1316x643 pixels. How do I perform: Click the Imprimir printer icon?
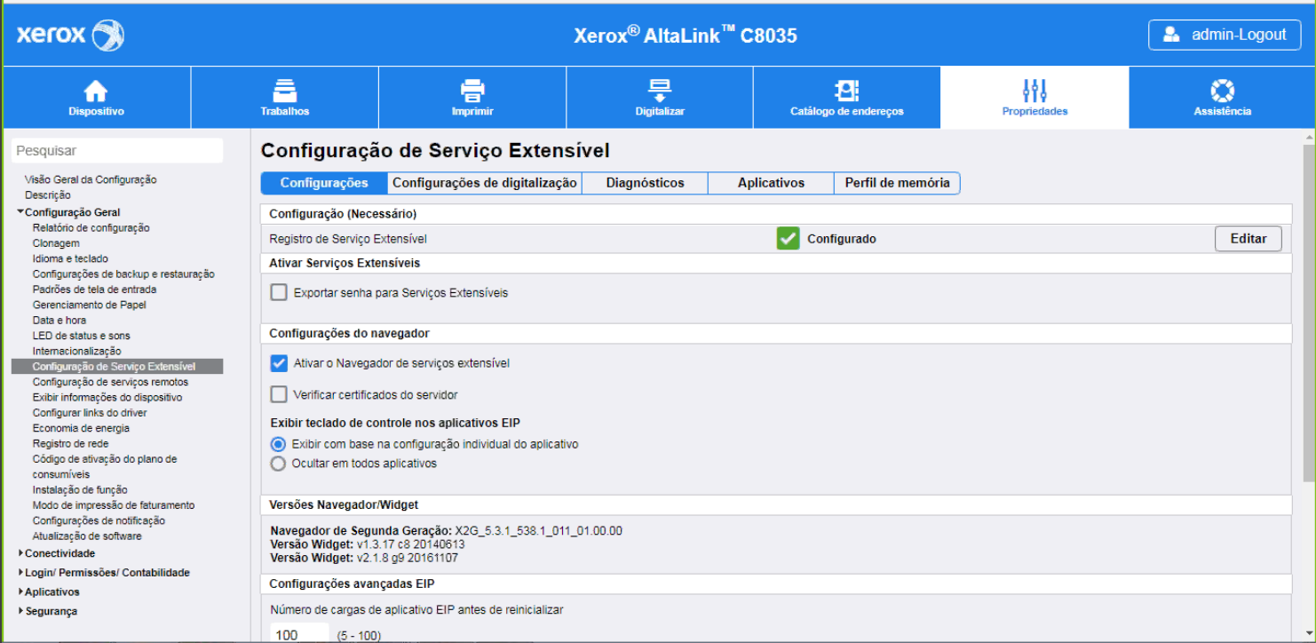472,91
